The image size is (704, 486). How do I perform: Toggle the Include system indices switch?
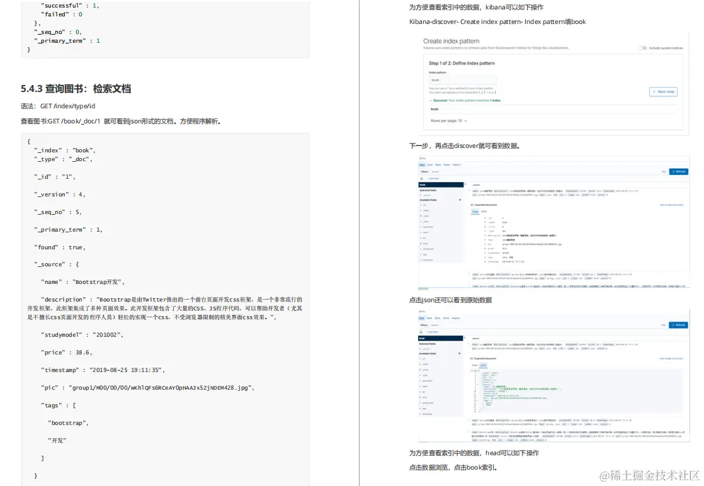click(x=642, y=48)
